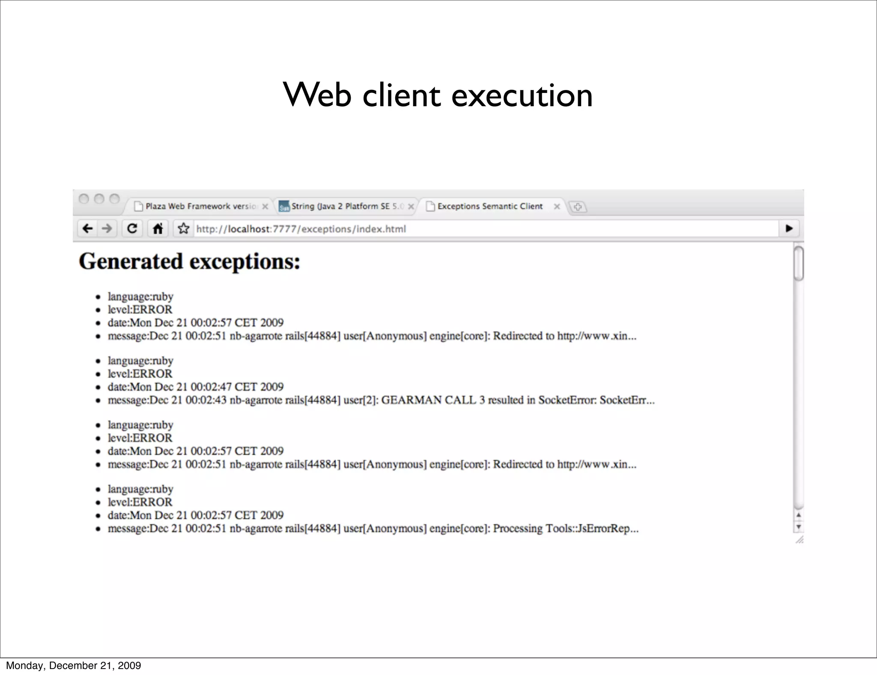
Task: Close the String Java 2 Platform tab
Action: [411, 206]
